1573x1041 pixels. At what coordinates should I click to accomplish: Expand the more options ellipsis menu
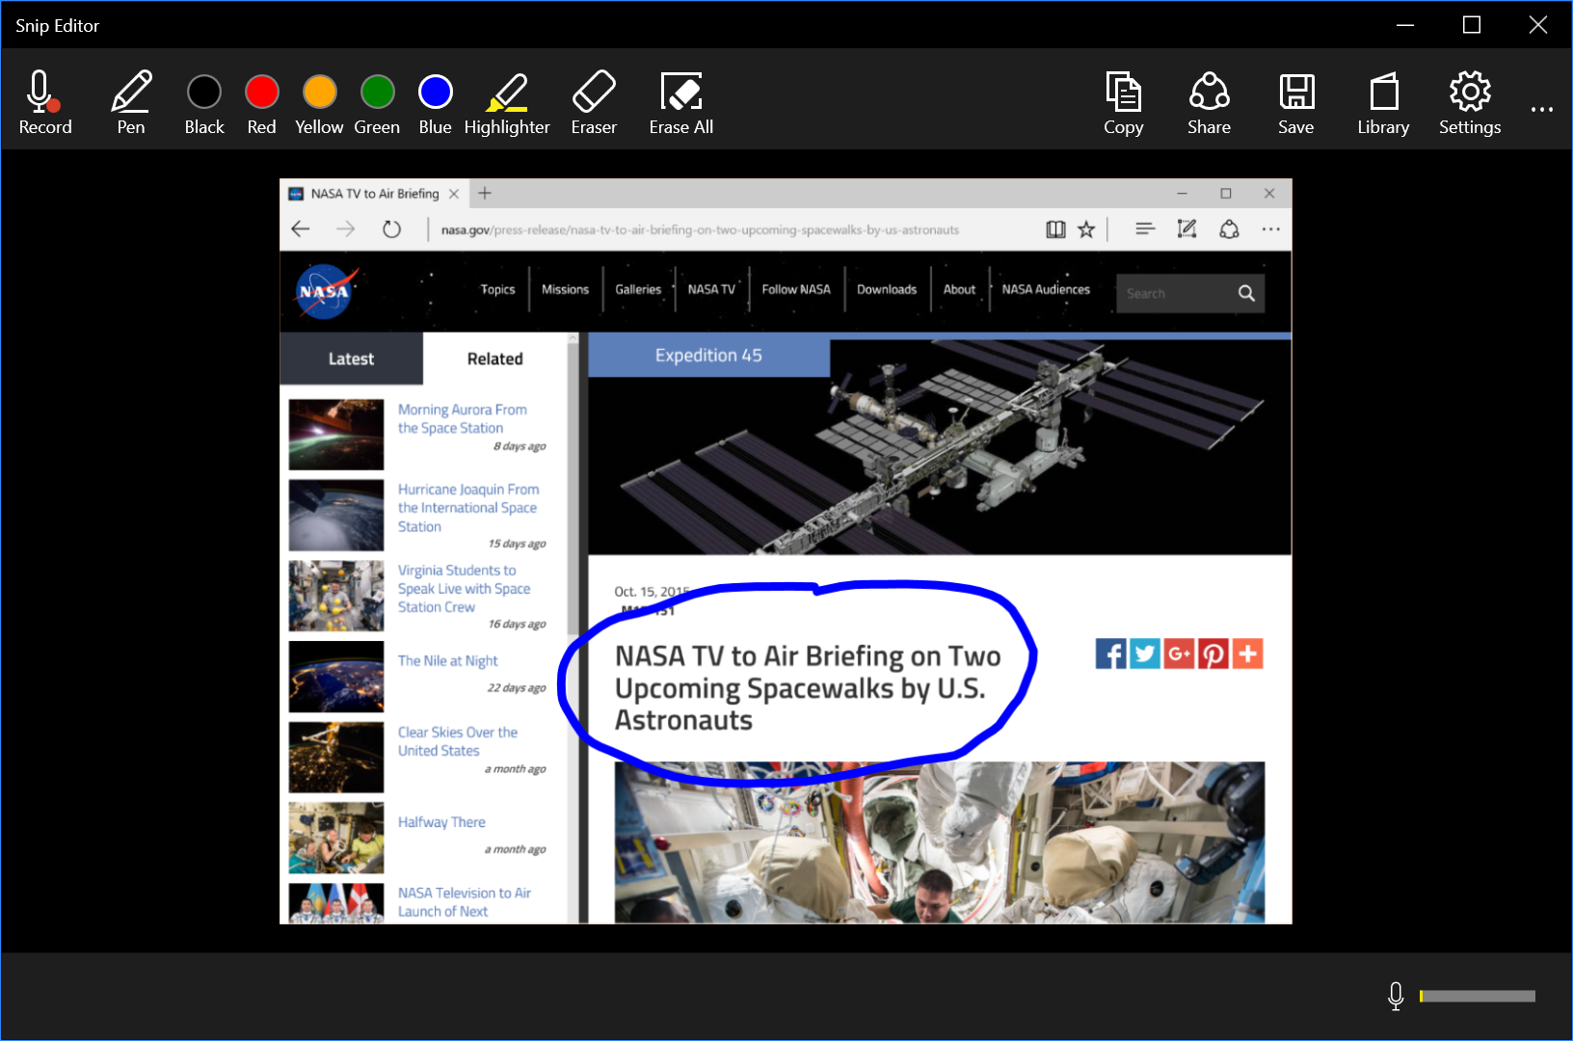click(1541, 109)
